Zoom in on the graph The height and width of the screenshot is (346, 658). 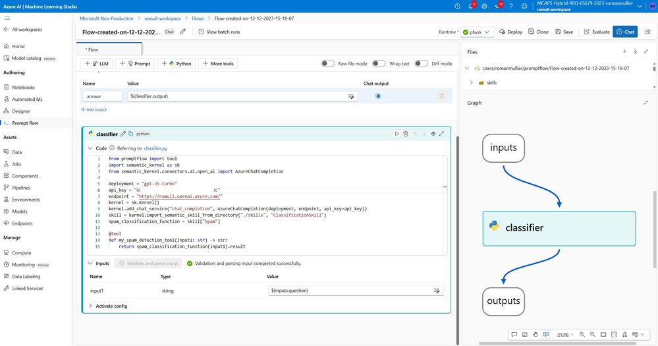[x=582, y=335]
